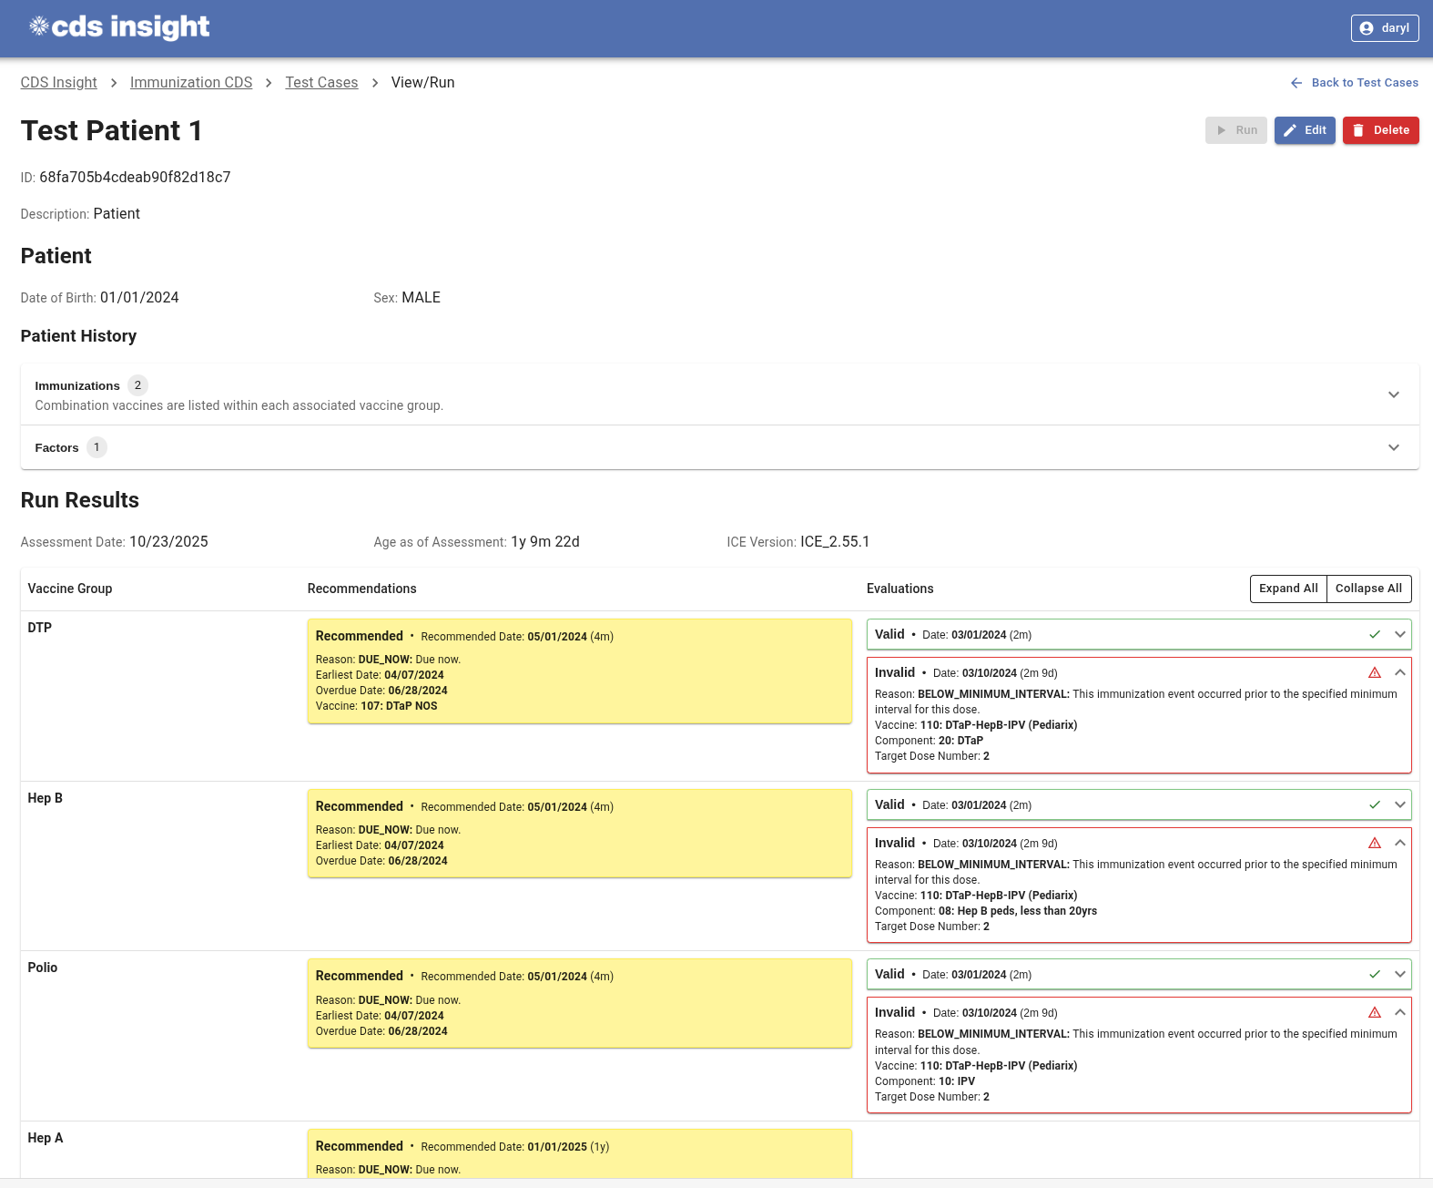Image resolution: width=1433 pixels, height=1188 pixels.
Task: Click the Back to Test Cases arrow link
Action: click(1354, 83)
